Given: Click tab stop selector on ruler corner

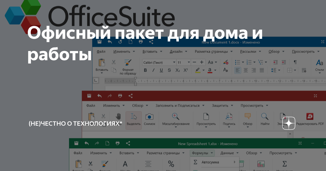Looking at the screenshot, I should pos(96,80).
